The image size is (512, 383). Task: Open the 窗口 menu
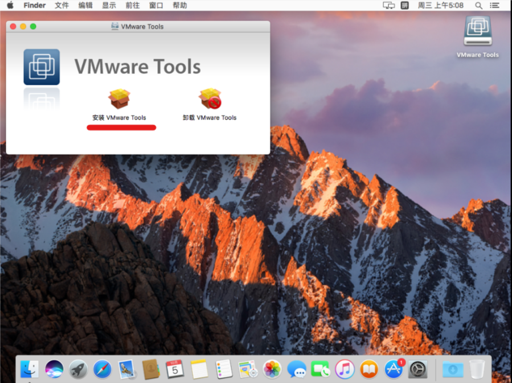point(156,6)
